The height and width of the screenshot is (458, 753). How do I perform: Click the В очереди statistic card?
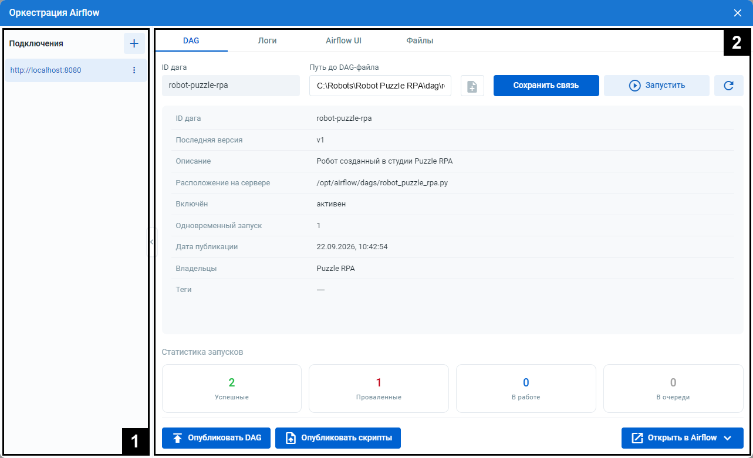pos(673,388)
